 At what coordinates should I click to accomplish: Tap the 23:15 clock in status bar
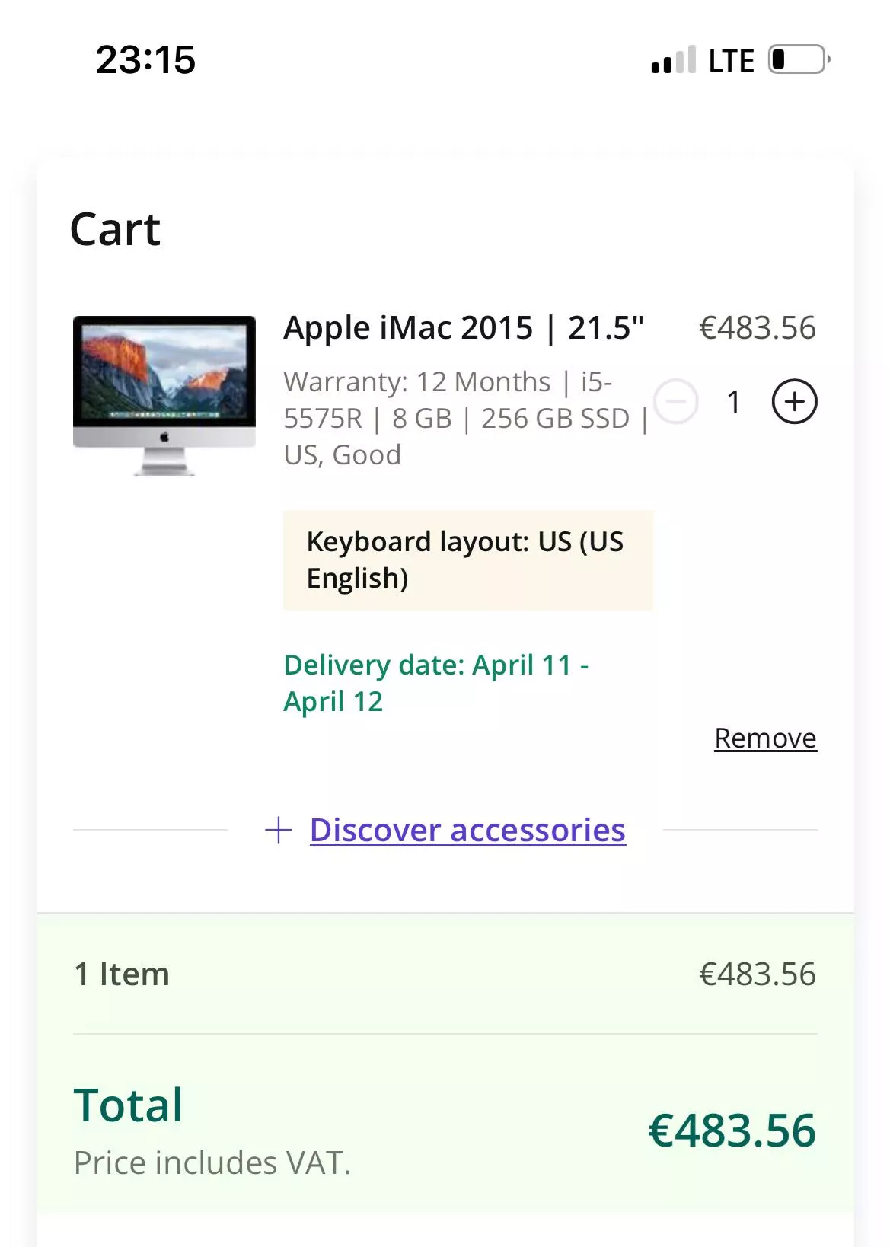pos(145,60)
